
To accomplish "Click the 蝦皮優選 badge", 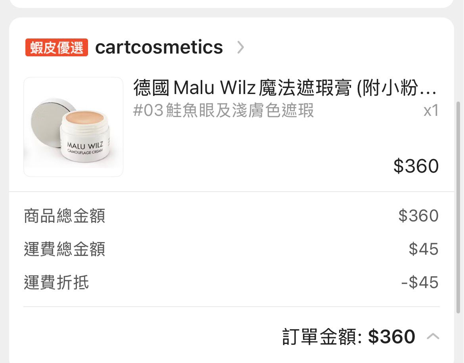I will point(56,48).
